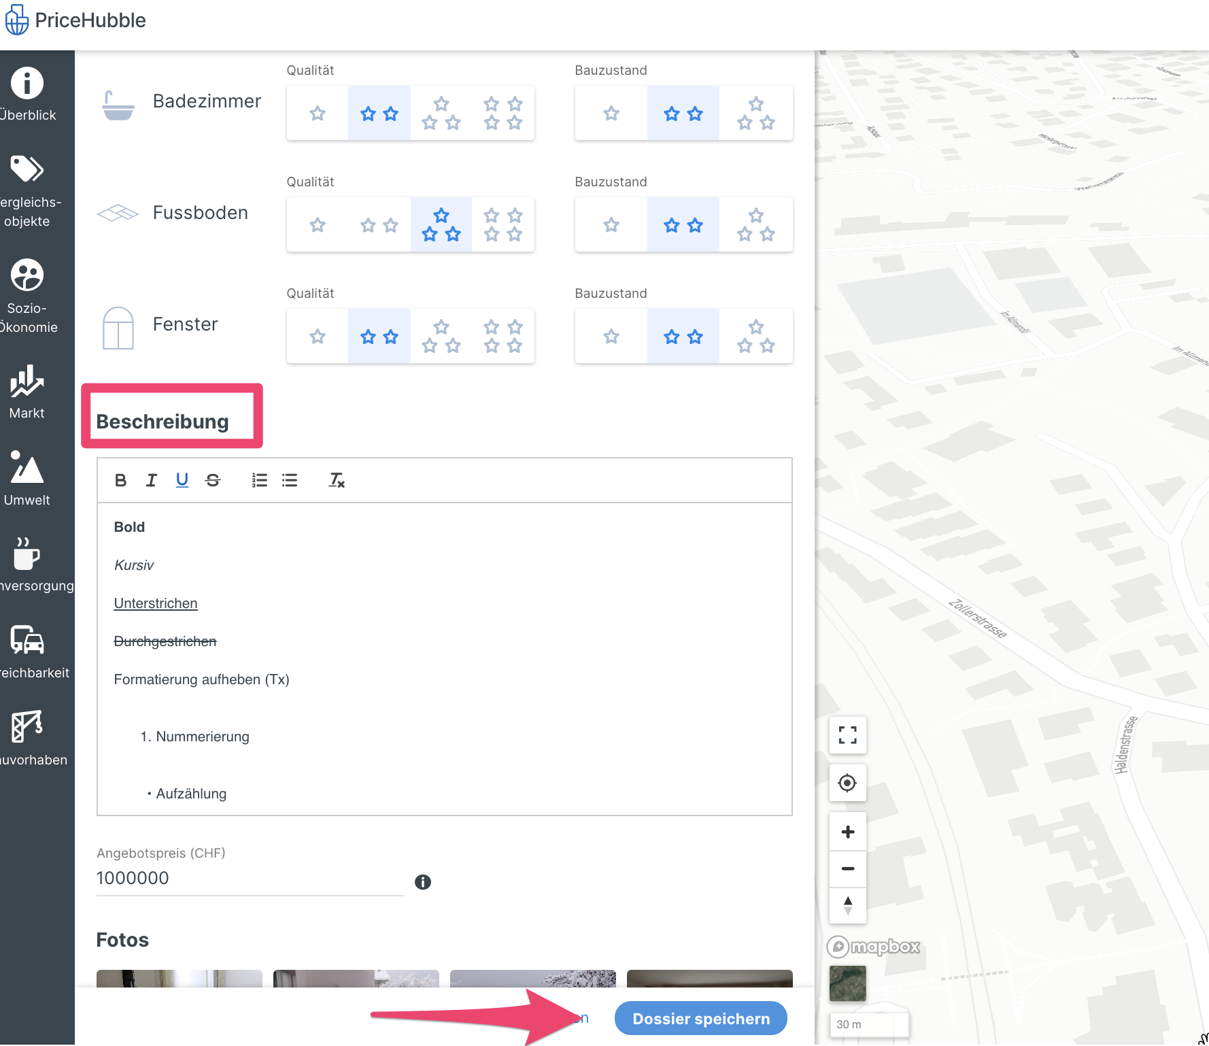1209x1046 pixels.
Task: Open Vergleichsobjekte in the sidebar
Action: click(x=27, y=191)
